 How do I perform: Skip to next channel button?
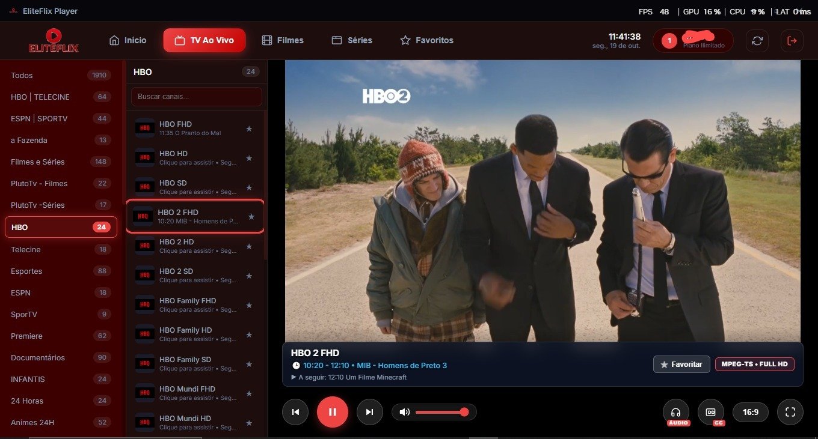[370, 412]
